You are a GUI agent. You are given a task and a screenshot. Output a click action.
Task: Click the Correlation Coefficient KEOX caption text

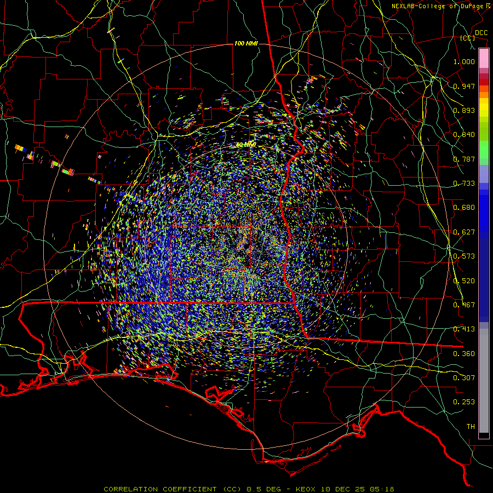point(249,489)
